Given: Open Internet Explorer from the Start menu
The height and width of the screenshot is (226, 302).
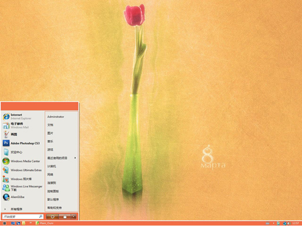Looking at the screenshot, I should [x=22, y=116].
